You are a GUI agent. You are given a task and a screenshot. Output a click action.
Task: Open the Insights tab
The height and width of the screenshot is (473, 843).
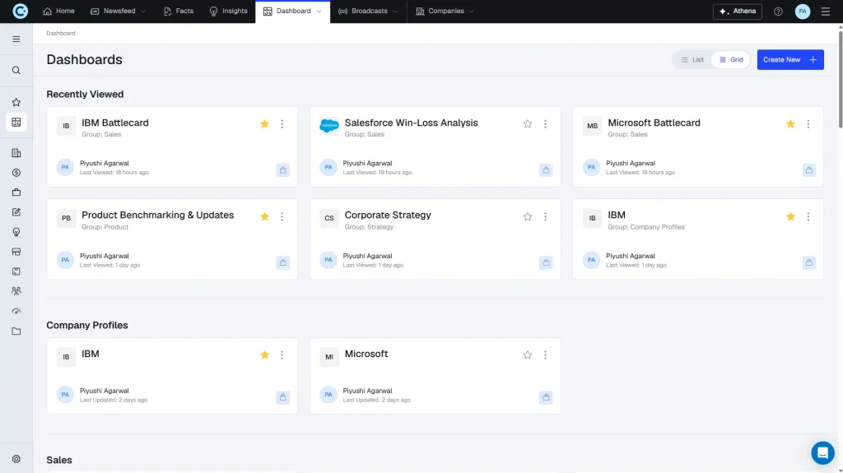coord(229,11)
